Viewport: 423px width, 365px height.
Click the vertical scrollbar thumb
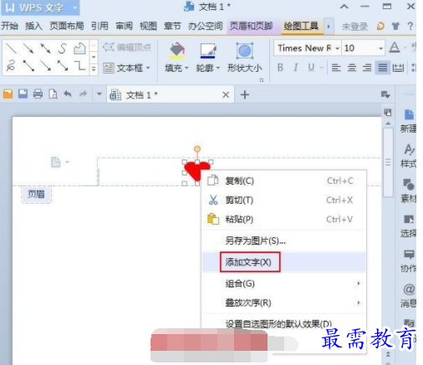coord(388,162)
